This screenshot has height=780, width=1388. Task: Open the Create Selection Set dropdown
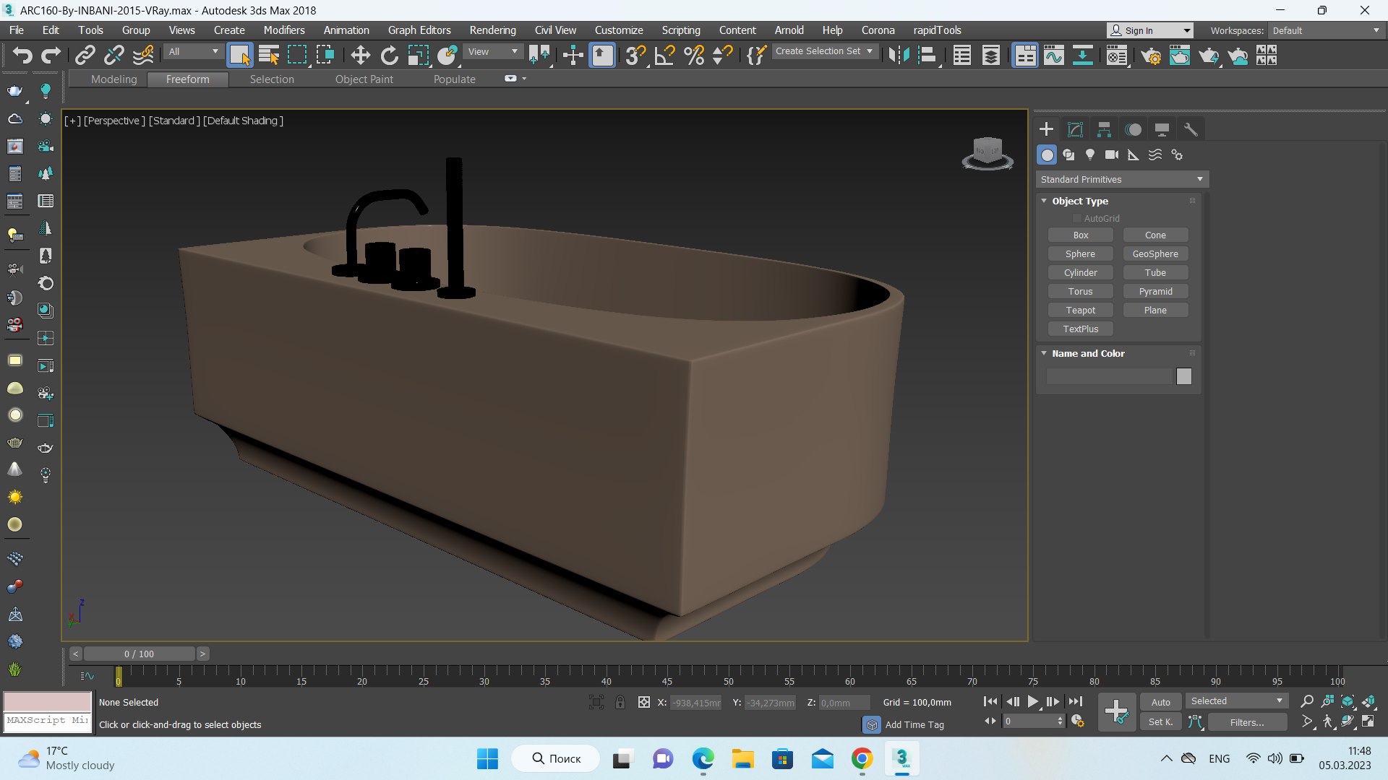click(824, 51)
